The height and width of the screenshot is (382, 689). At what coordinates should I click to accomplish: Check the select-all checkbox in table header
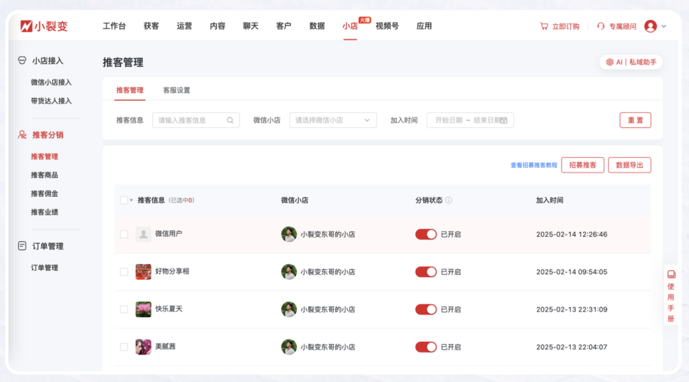point(125,199)
